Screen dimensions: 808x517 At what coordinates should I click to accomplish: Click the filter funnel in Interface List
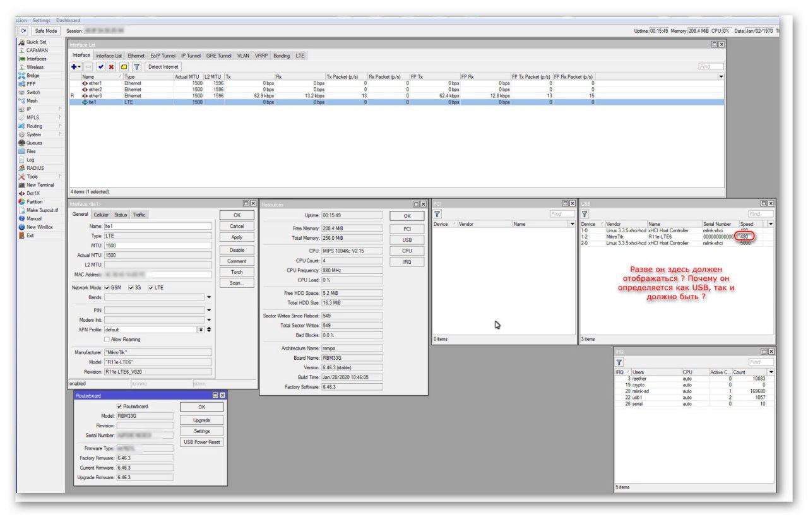coord(136,66)
